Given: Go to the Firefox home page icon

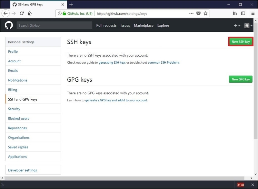Looking at the screenshot, I should click(30, 14).
